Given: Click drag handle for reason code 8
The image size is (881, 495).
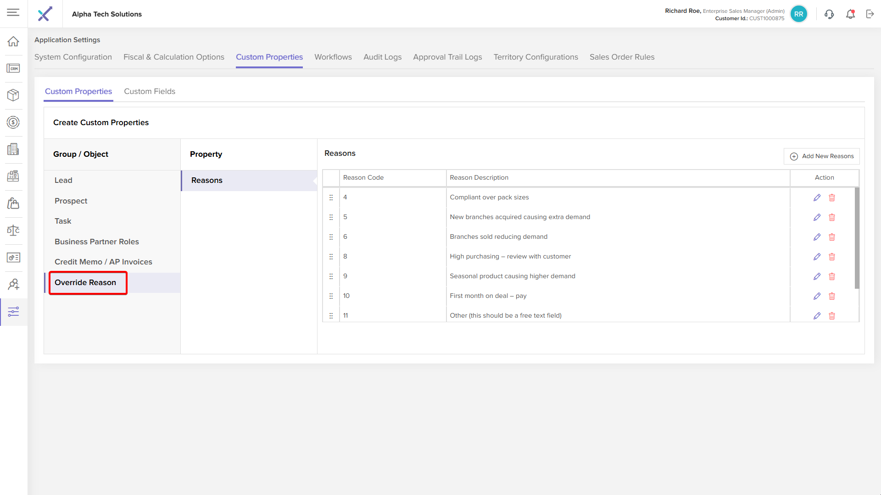Looking at the screenshot, I should (331, 257).
